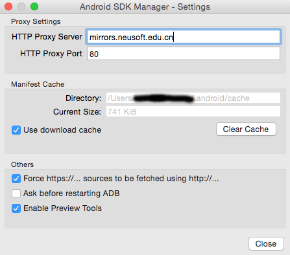The height and width of the screenshot is (255, 290).
Task: Click the Clear Cache button
Action: [x=246, y=129]
